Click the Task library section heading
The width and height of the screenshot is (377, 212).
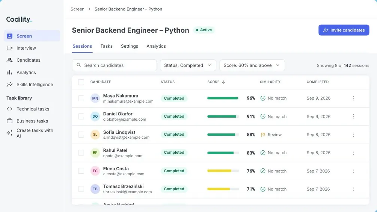(19, 98)
